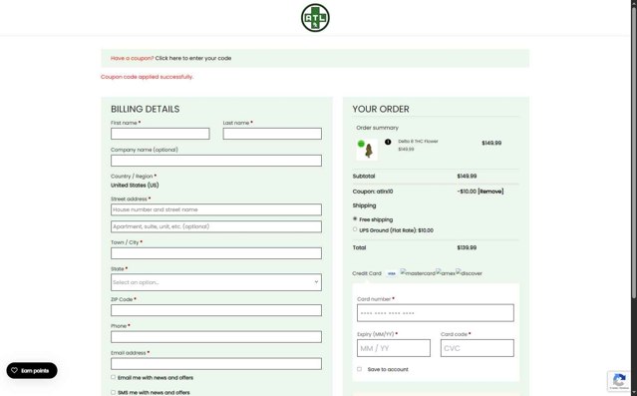Click the reCAPTCHA badge icon
The image size is (637, 396).
[x=619, y=381]
